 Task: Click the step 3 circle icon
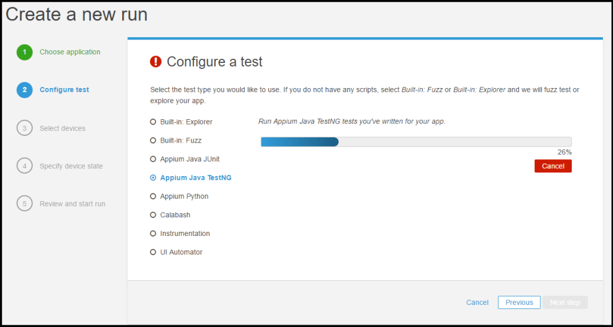[x=25, y=128]
